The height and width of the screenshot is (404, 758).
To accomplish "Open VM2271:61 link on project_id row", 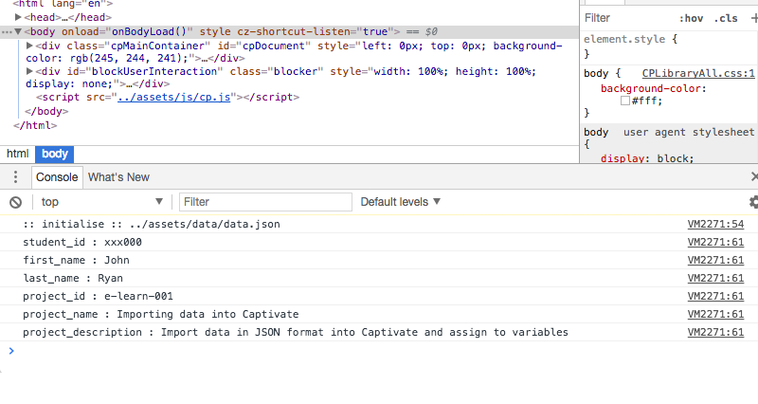I will (715, 296).
